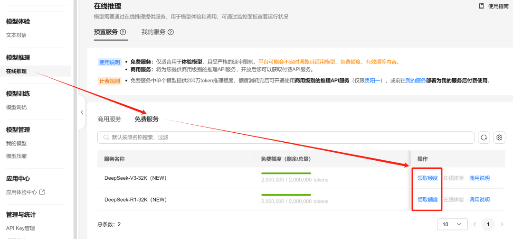
Task: Click 总条数：2 text
Action: pos(109,224)
